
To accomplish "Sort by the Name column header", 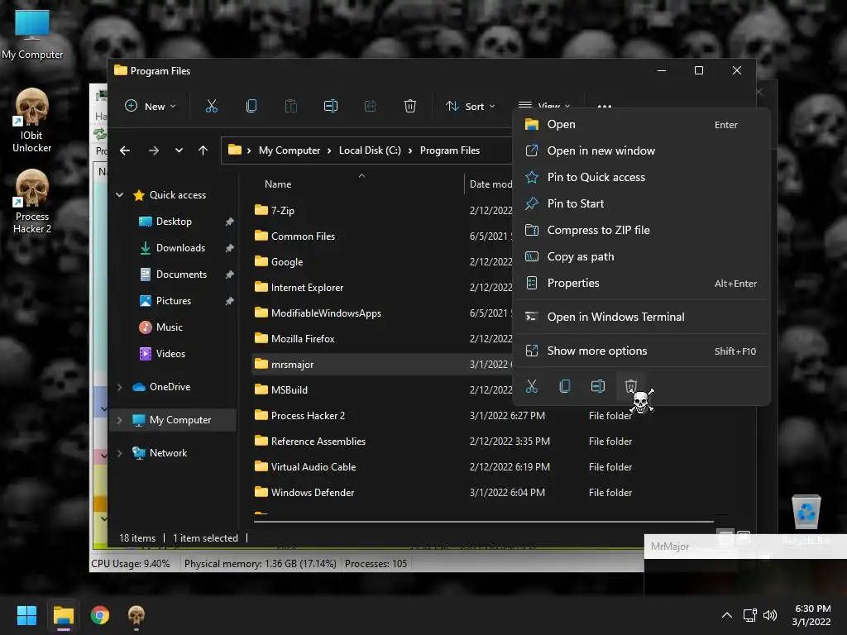I will (278, 184).
